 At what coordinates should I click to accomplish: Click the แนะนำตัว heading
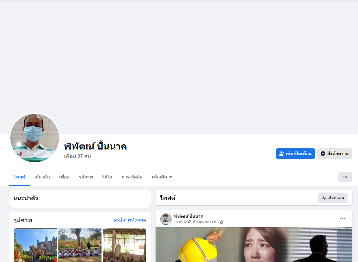pyautogui.click(x=26, y=198)
